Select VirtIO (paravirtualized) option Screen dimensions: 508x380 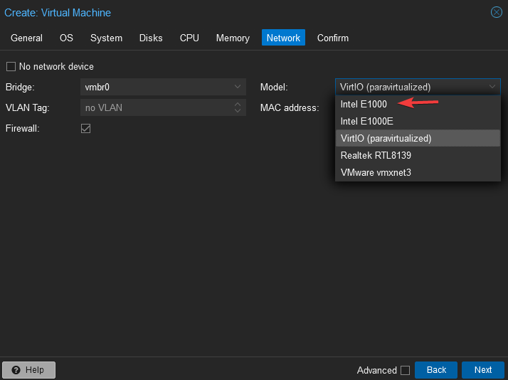pyautogui.click(x=386, y=138)
